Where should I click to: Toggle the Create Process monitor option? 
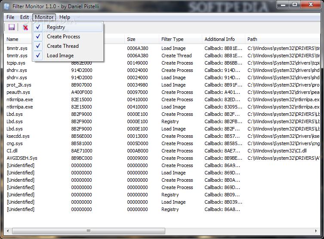coord(68,37)
